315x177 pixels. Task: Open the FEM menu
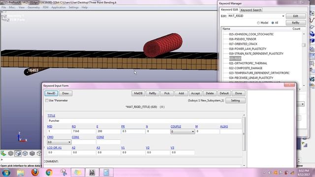coord(46,7)
